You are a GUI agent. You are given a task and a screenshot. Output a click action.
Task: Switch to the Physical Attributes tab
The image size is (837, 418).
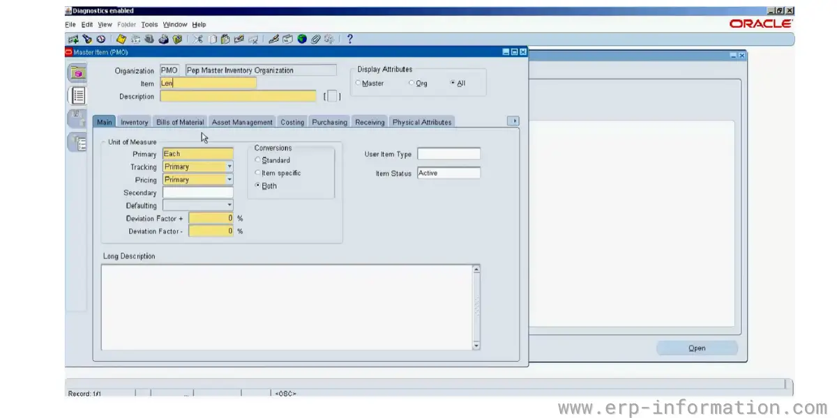422,122
